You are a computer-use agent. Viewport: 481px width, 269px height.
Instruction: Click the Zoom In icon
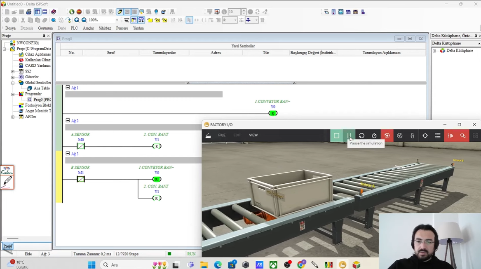click(x=77, y=20)
